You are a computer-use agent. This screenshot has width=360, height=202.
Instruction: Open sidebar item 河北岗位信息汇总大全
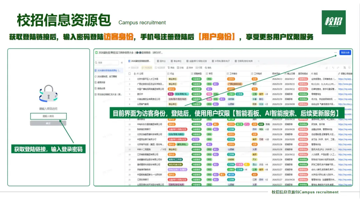[108, 94]
